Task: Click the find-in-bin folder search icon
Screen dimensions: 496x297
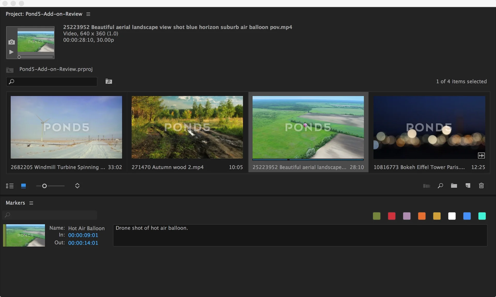Action: click(109, 81)
